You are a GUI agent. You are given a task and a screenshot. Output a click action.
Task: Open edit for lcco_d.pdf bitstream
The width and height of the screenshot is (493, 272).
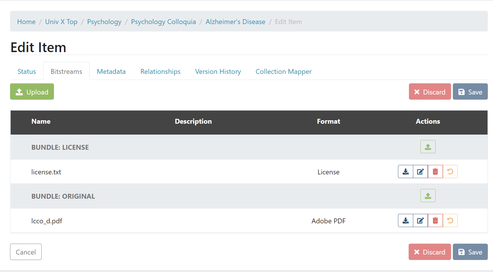click(420, 220)
